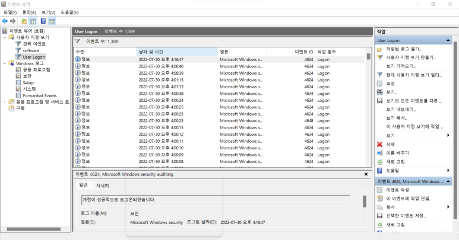Switch to the 일반 tab

tap(84, 185)
